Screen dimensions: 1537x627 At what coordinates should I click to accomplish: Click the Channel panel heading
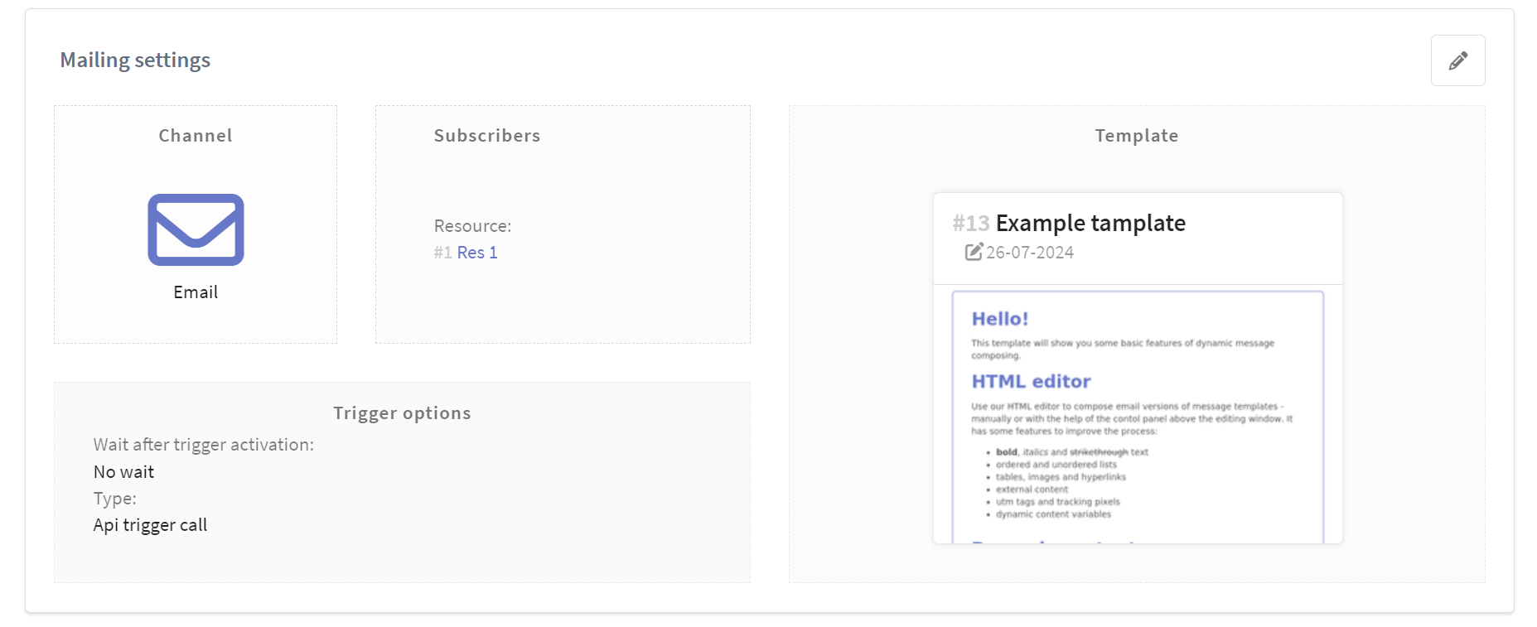tap(196, 136)
